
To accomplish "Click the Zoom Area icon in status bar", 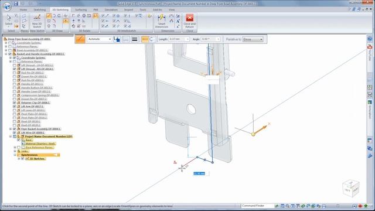I will 282,206.
